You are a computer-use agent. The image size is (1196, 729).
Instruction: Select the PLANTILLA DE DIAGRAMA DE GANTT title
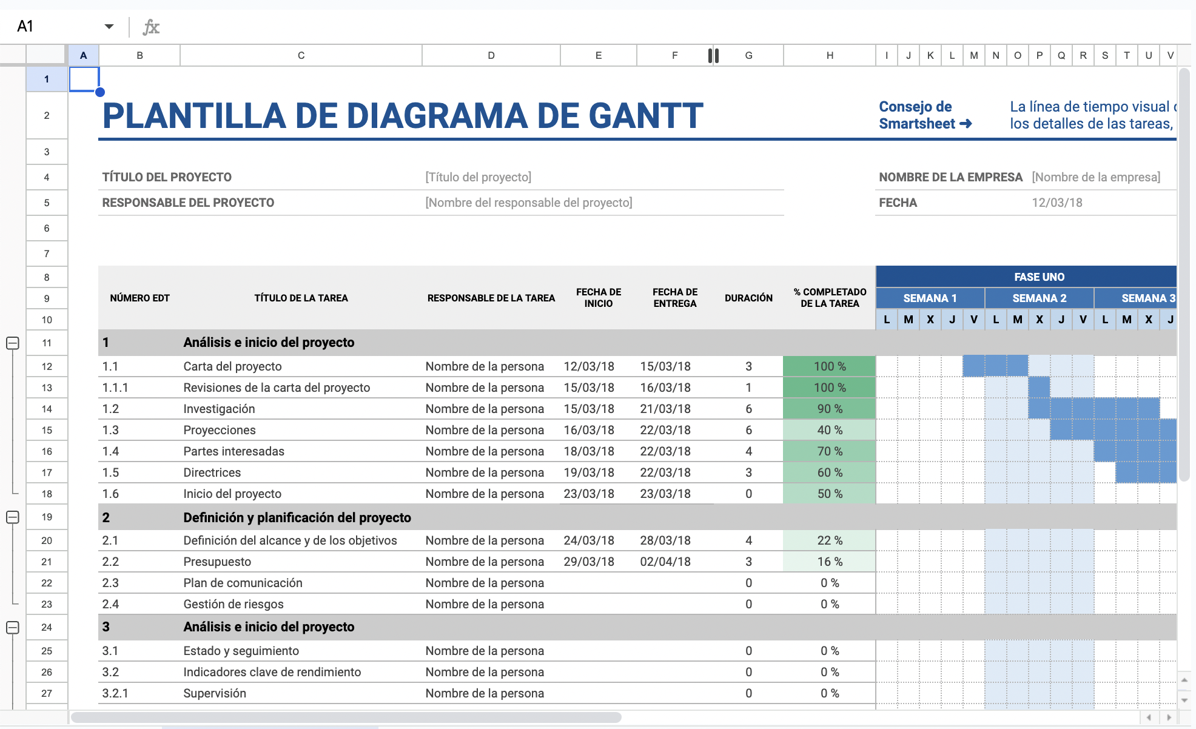click(403, 116)
